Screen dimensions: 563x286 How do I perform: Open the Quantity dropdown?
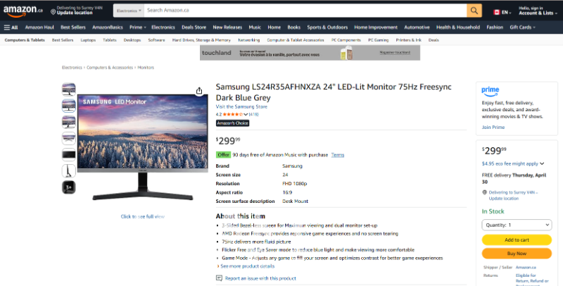coord(517,225)
